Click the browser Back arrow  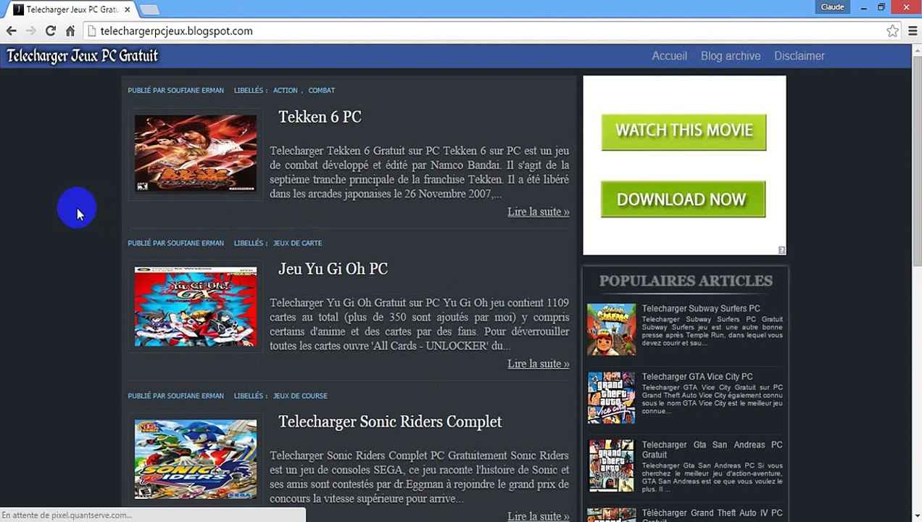coord(11,31)
